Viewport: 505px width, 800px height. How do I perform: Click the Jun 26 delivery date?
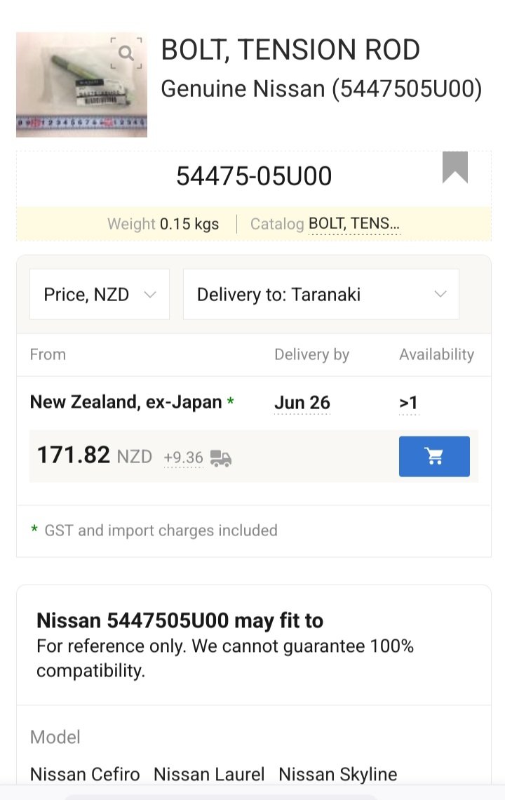(x=302, y=403)
